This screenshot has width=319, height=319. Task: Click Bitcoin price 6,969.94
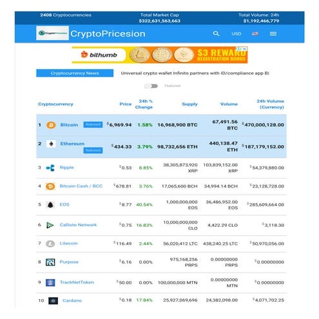119,125
